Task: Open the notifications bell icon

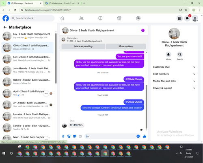Action: pyautogui.click(x=187, y=18)
